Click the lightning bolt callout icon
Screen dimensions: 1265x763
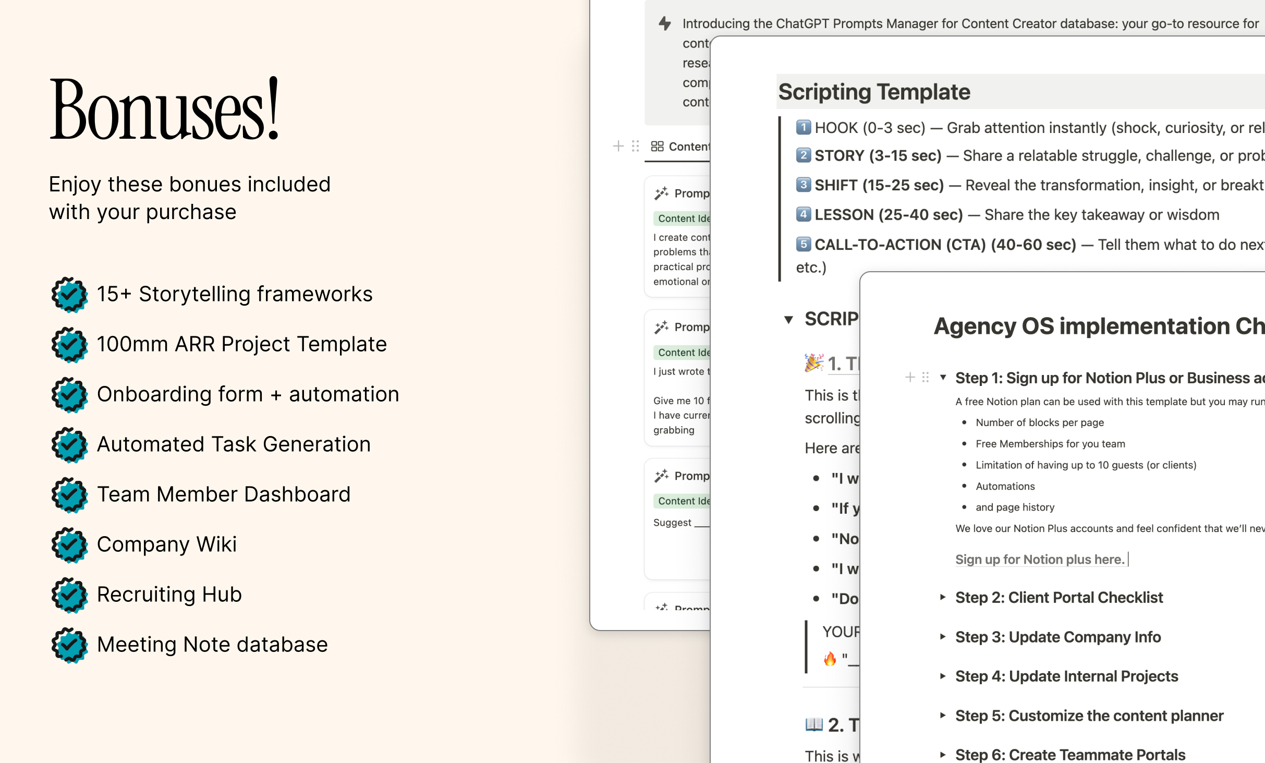tap(664, 23)
